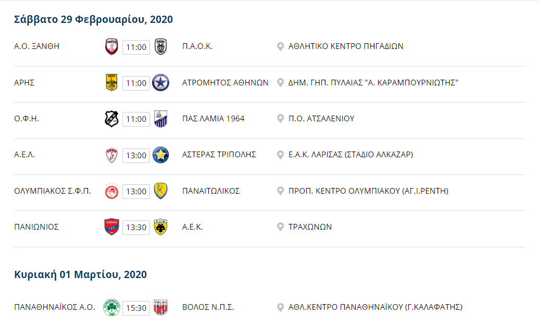
Task: Open the 11:00 Xanthi vs PAOK match time
Action: click(x=136, y=47)
